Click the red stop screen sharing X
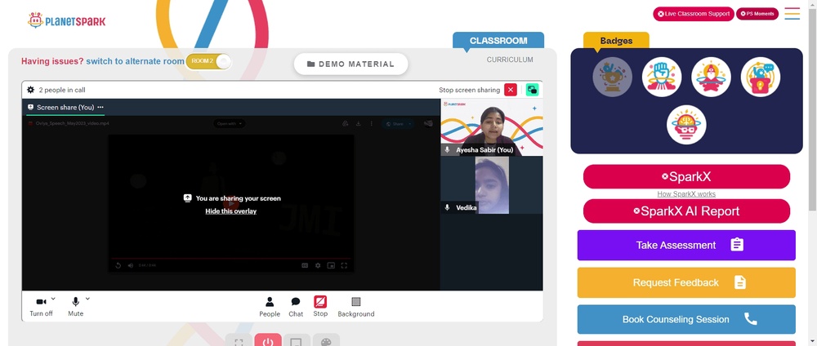This screenshot has height=346, width=817. 511,90
